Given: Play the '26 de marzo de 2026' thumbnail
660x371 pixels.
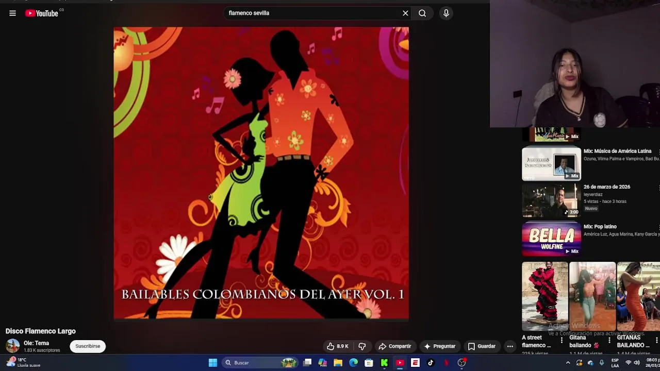Looking at the screenshot, I should (551, 200).
